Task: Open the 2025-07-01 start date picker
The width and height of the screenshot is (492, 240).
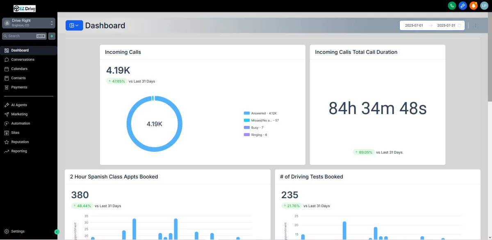Action: click(x=414, y=25)
